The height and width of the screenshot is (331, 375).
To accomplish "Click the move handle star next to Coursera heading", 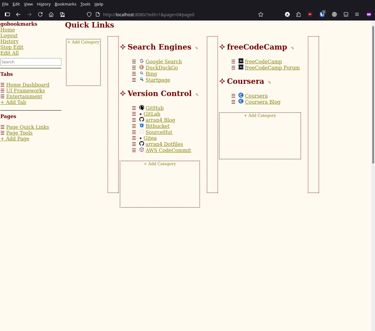I will click(x=222, y=81).
